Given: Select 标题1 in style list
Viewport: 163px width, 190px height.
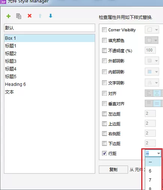Looking at the screenshot, I should [x=49, y=46].
